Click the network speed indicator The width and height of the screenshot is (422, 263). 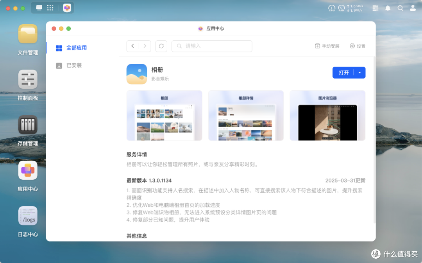(355, 8)
